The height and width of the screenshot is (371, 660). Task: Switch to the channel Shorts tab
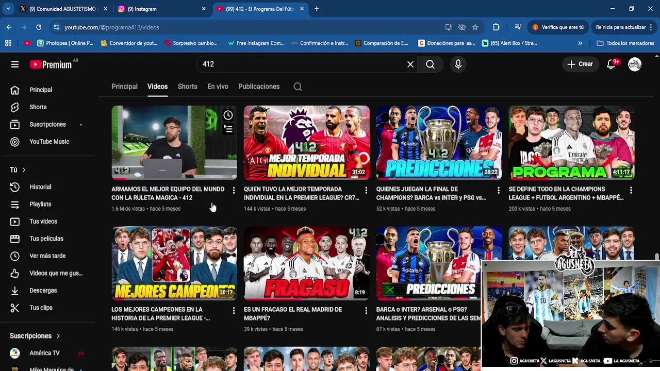click(x=187, y=87)
